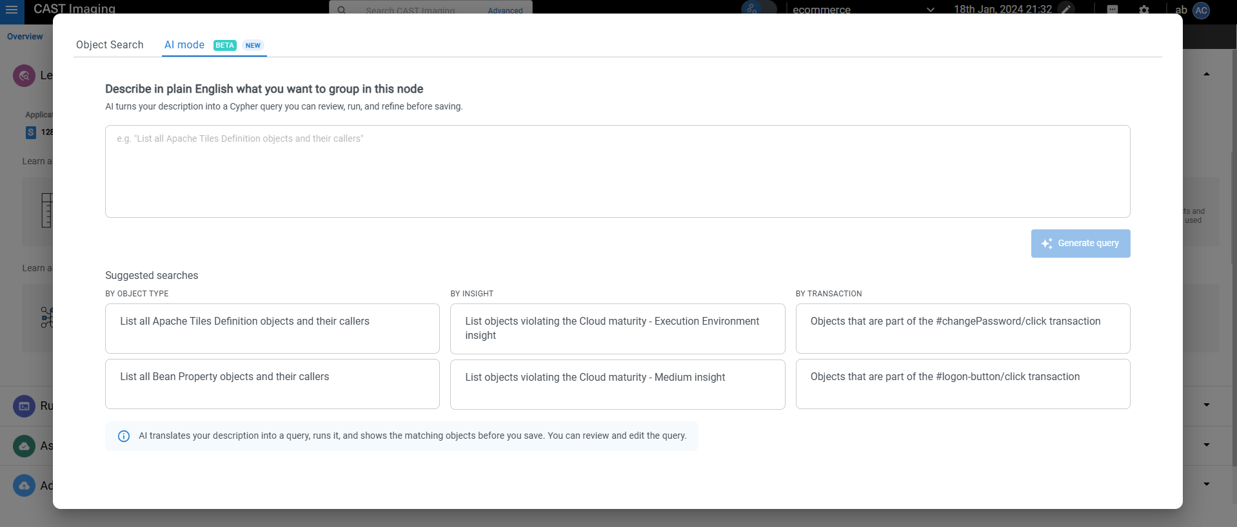Click the 'Describe in plain English' heading
Screen dimensions: 1237x527
(264, 89)
